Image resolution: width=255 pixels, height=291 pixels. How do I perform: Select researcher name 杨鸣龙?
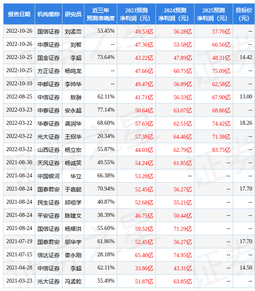pos(73,71)
